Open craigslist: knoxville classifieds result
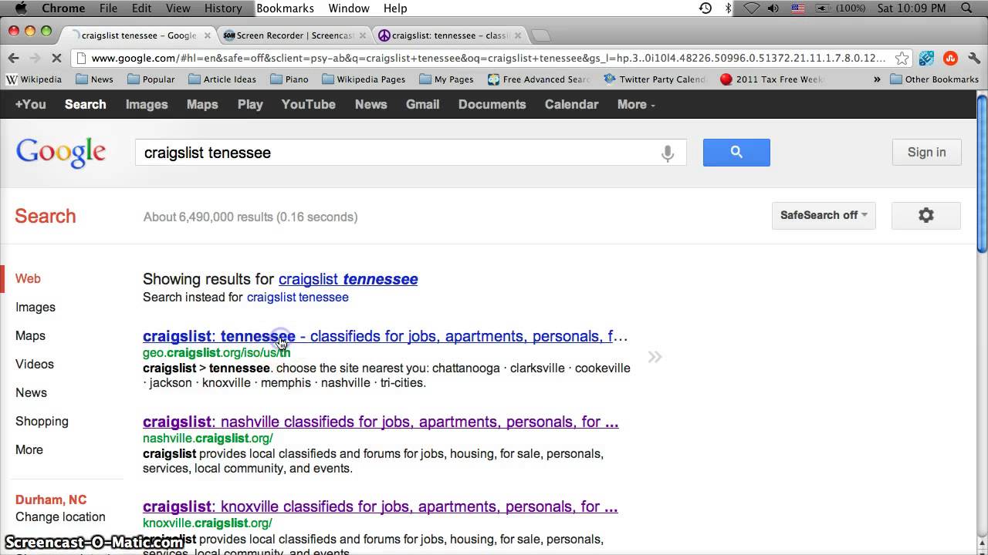988x555 pixels. (x=381, y=506)
